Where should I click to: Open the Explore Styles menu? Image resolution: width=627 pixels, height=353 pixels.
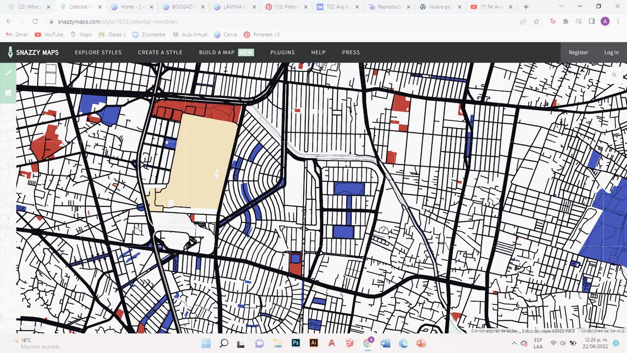pyautogui.click(x=98, y=52)
